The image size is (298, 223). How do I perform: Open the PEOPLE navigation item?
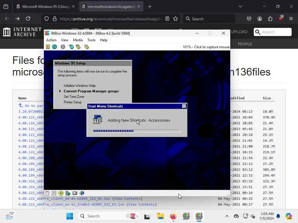(x=245, y=44)
